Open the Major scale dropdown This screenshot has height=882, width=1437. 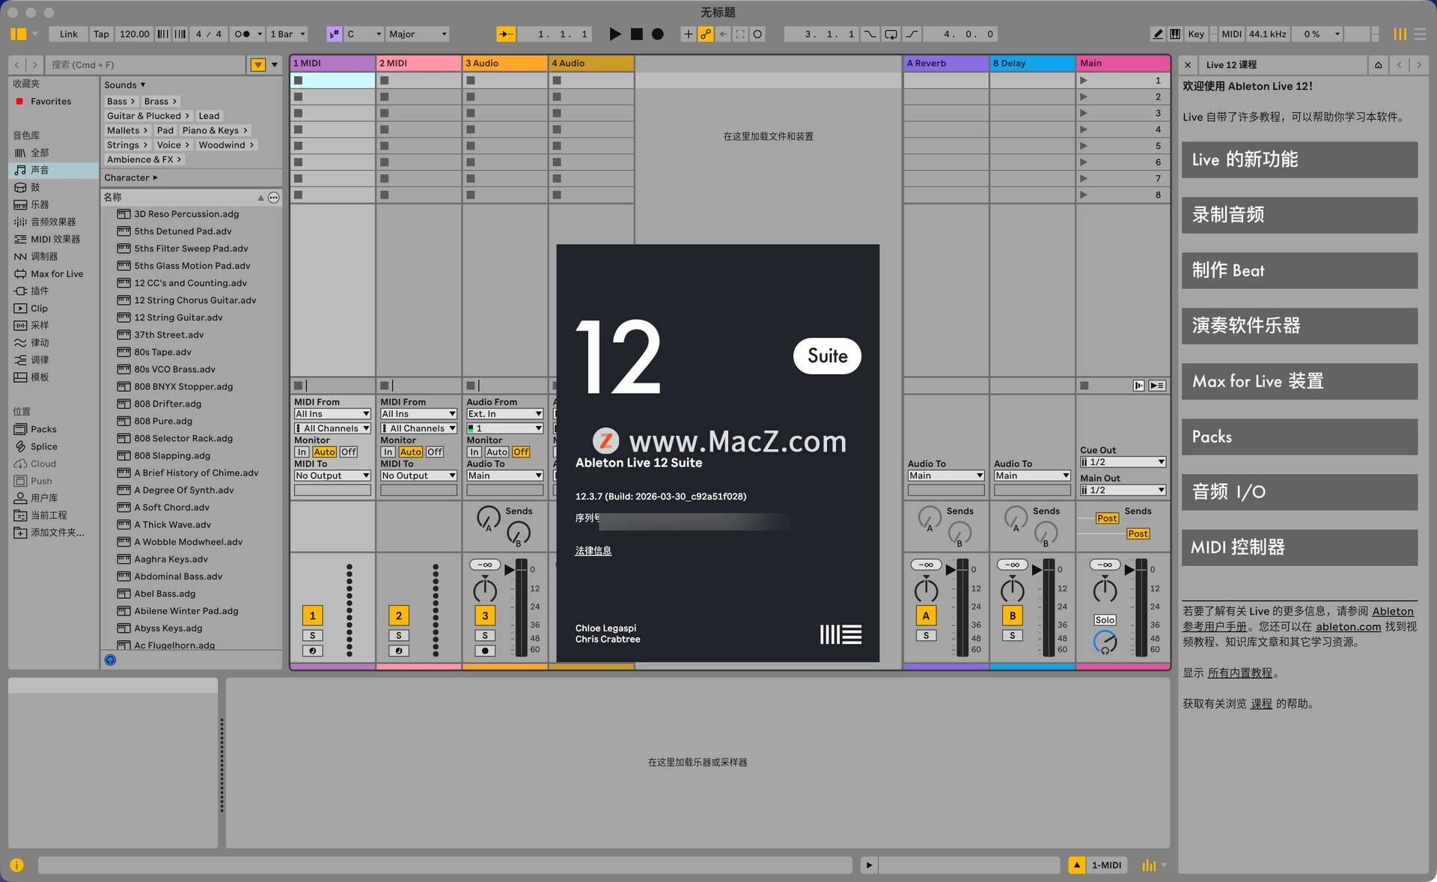pyautogui.click(x=418, y=34)
